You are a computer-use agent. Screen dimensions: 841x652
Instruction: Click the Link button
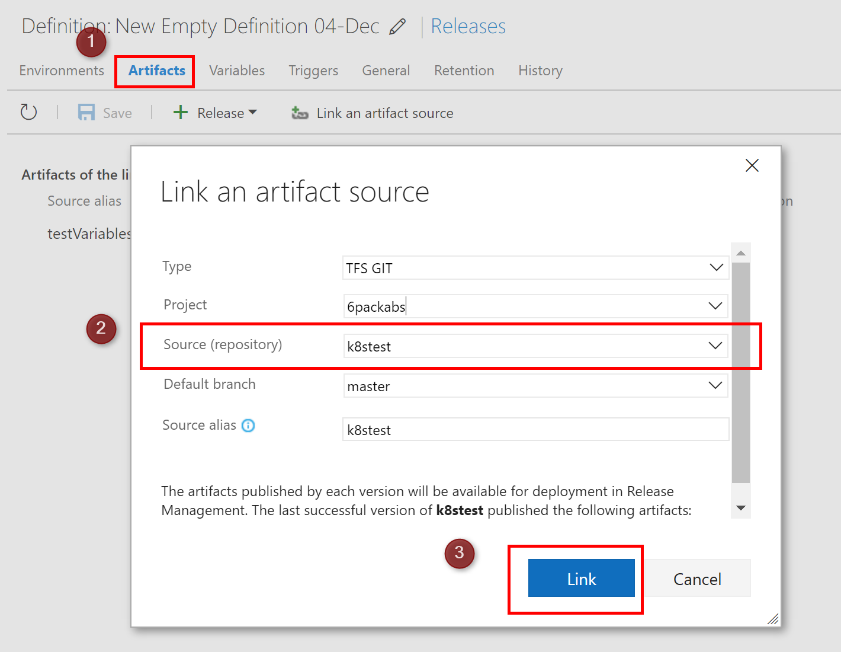click(x=582, y=579)
